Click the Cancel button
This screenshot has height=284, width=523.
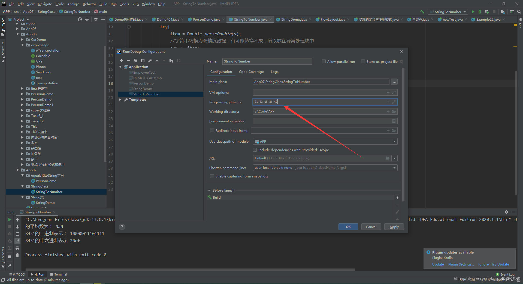pos(371,227)
